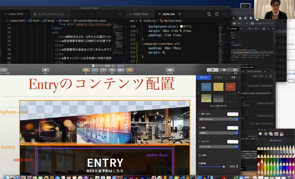This screenshot has width=295, height=179.
Task: Enable the 反射 reflection checkbox
Action: pyautogui.click(x=200, y=155)
